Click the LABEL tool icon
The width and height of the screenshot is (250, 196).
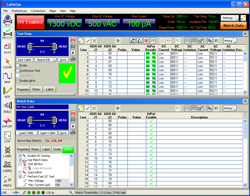(8, 152)
